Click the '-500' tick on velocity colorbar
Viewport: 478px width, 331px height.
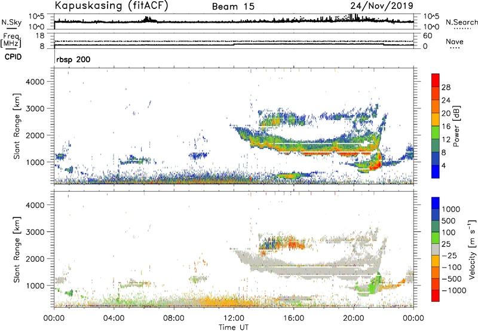pyautogui.click(x=452, y=278)
